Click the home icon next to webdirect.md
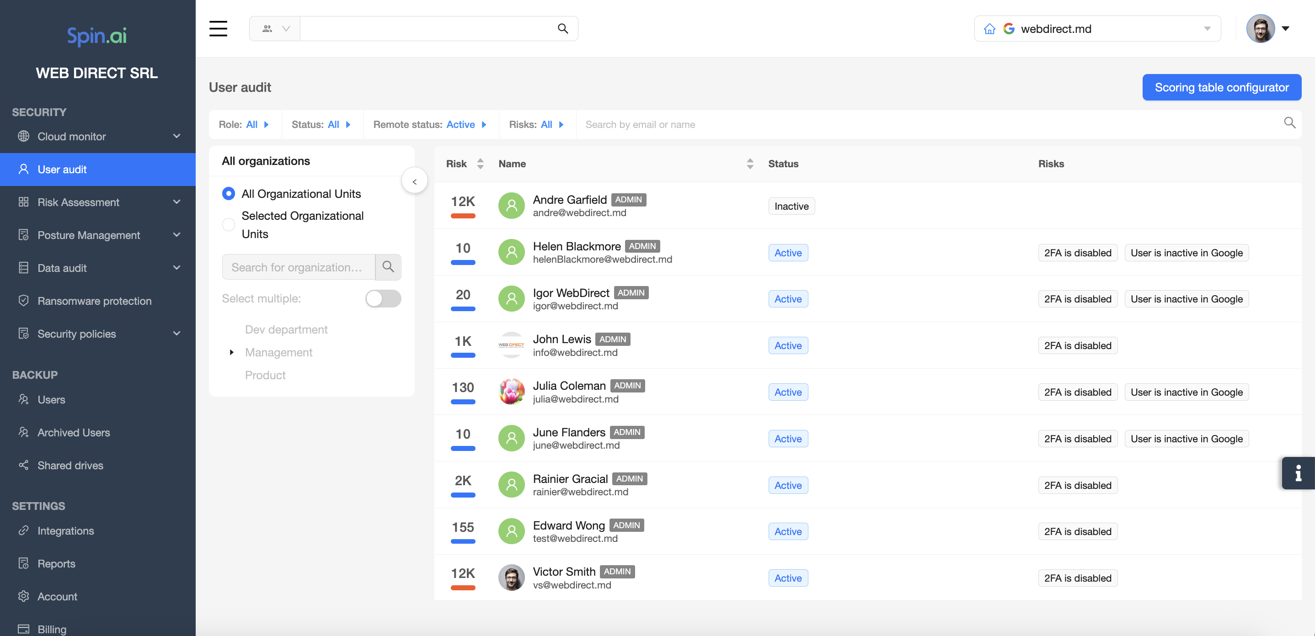1315x636 pixels. (989, 29)
